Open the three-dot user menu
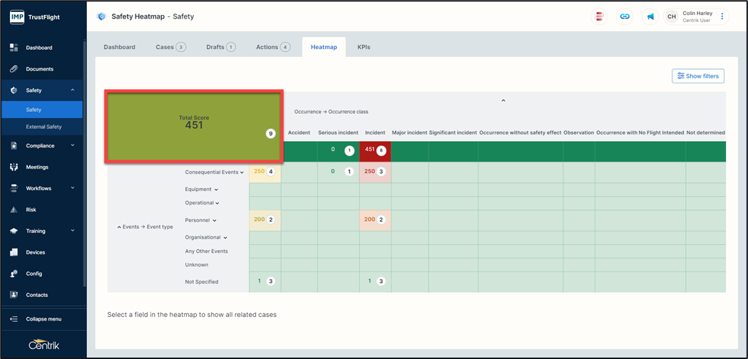 [x=722, y=16]
